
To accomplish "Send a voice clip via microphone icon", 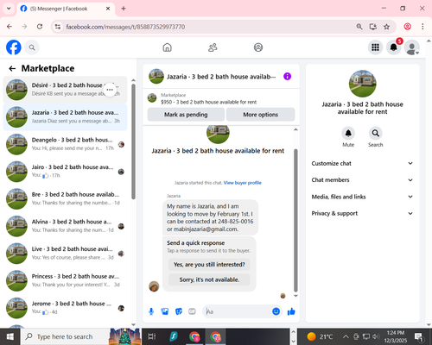I will pos(151,311).
